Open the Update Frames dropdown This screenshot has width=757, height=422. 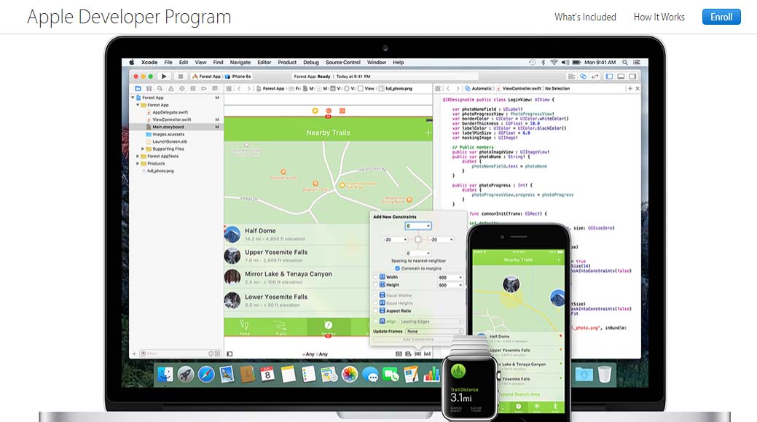tap(434, 331)
